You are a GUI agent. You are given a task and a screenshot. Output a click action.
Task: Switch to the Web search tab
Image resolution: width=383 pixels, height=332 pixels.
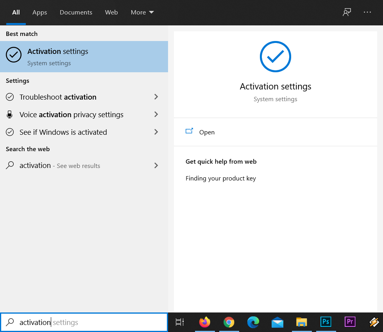[x=111, y=12]
